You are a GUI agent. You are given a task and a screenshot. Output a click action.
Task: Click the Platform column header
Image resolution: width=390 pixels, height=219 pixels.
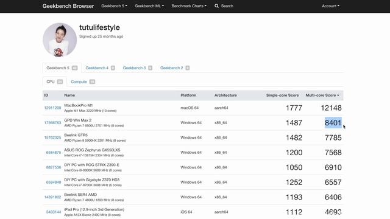(x=188, y=95)
